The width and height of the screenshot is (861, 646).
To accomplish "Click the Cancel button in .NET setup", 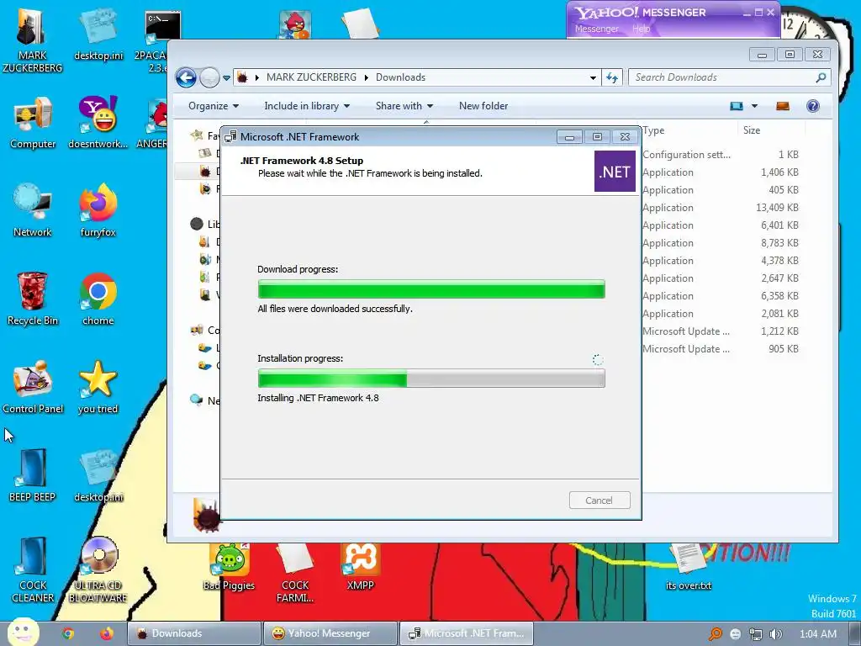I will (599, 500).
